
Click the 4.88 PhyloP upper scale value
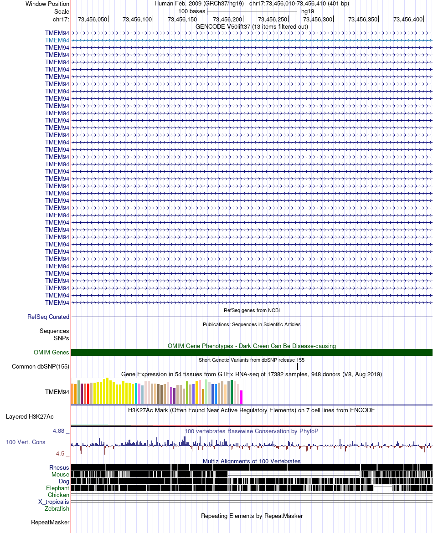(58, 431)
